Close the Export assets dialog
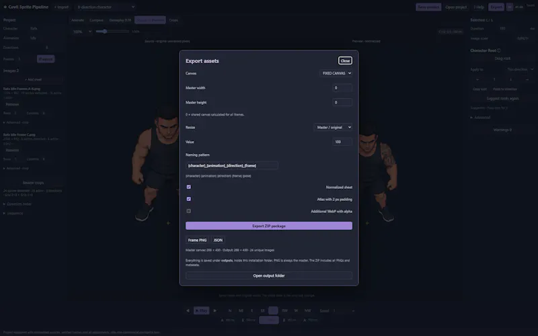 (345, 60)
